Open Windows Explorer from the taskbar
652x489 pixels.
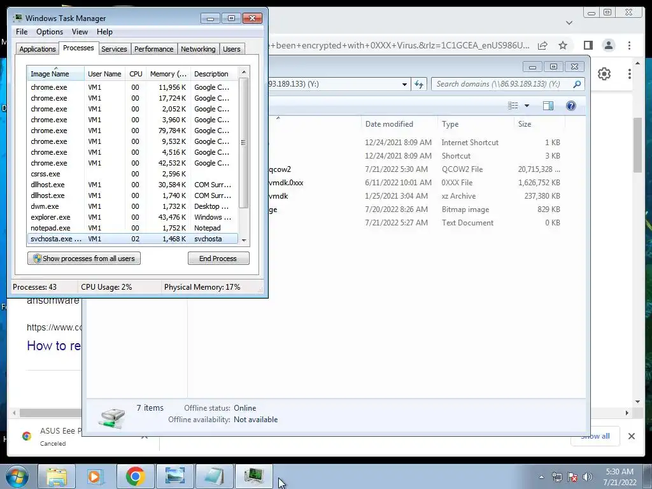(x=57, y=476)
